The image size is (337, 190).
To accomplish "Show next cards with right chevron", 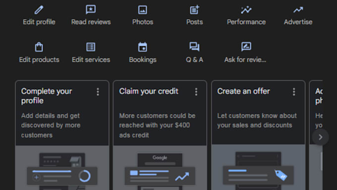I will [x=320, y=137].
